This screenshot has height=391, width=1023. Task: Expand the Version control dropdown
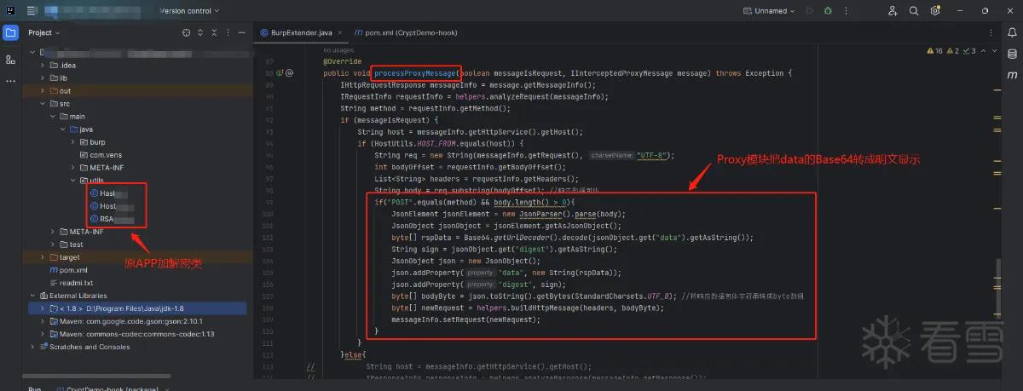pyautogui.click(x=189, y=11)
